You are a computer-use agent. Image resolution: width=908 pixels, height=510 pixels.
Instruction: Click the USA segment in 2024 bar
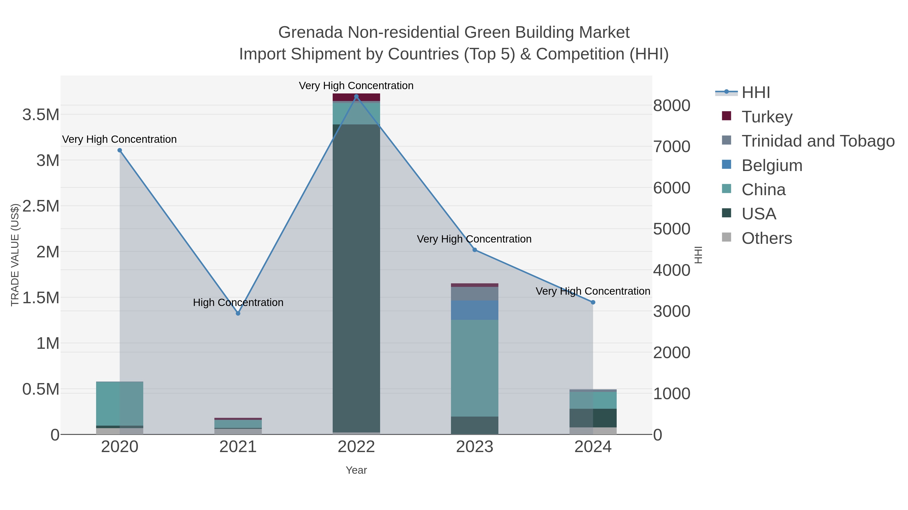(593, 418)
